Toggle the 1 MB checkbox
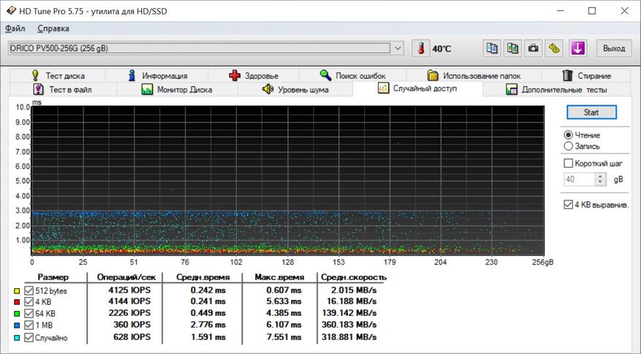The height and width of the screenshot is (354, 641). (29, 325)
